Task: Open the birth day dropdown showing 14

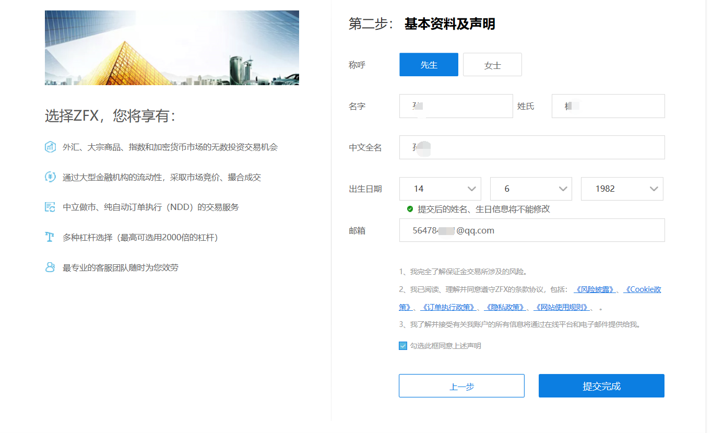Action: (x=440, y=189)
